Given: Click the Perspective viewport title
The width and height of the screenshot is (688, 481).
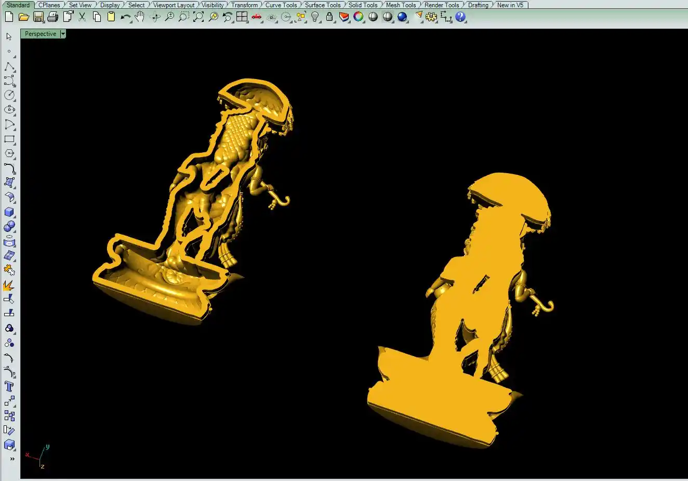Looking at the screenshot, I should [41, 34].
